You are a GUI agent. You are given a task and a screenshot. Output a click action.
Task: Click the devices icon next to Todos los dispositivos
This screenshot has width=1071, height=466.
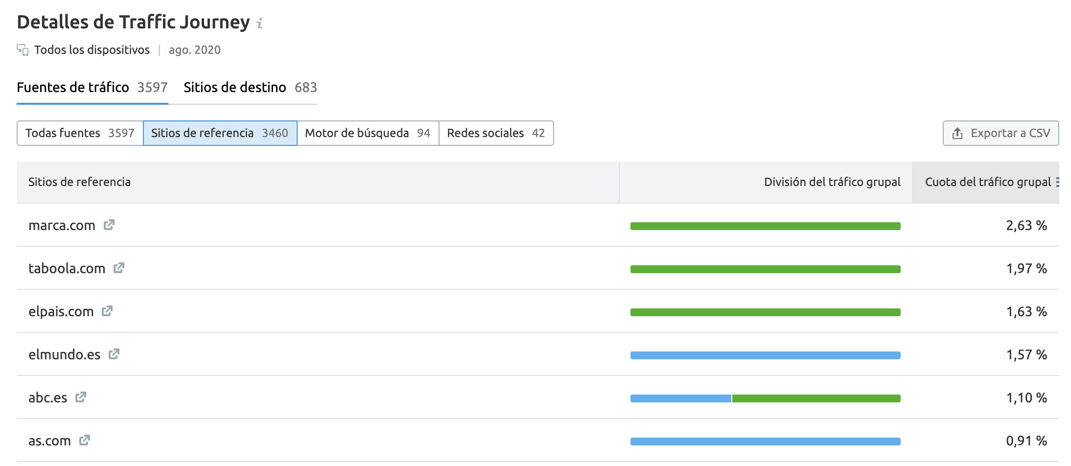[23, 50]
